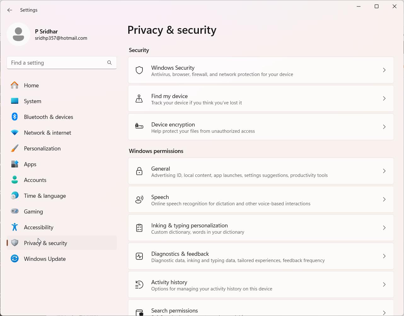The image size is (404, 316).
Task: Open Inking & typing personalization title
Action: pyautogui.click(x=189, y=225)
